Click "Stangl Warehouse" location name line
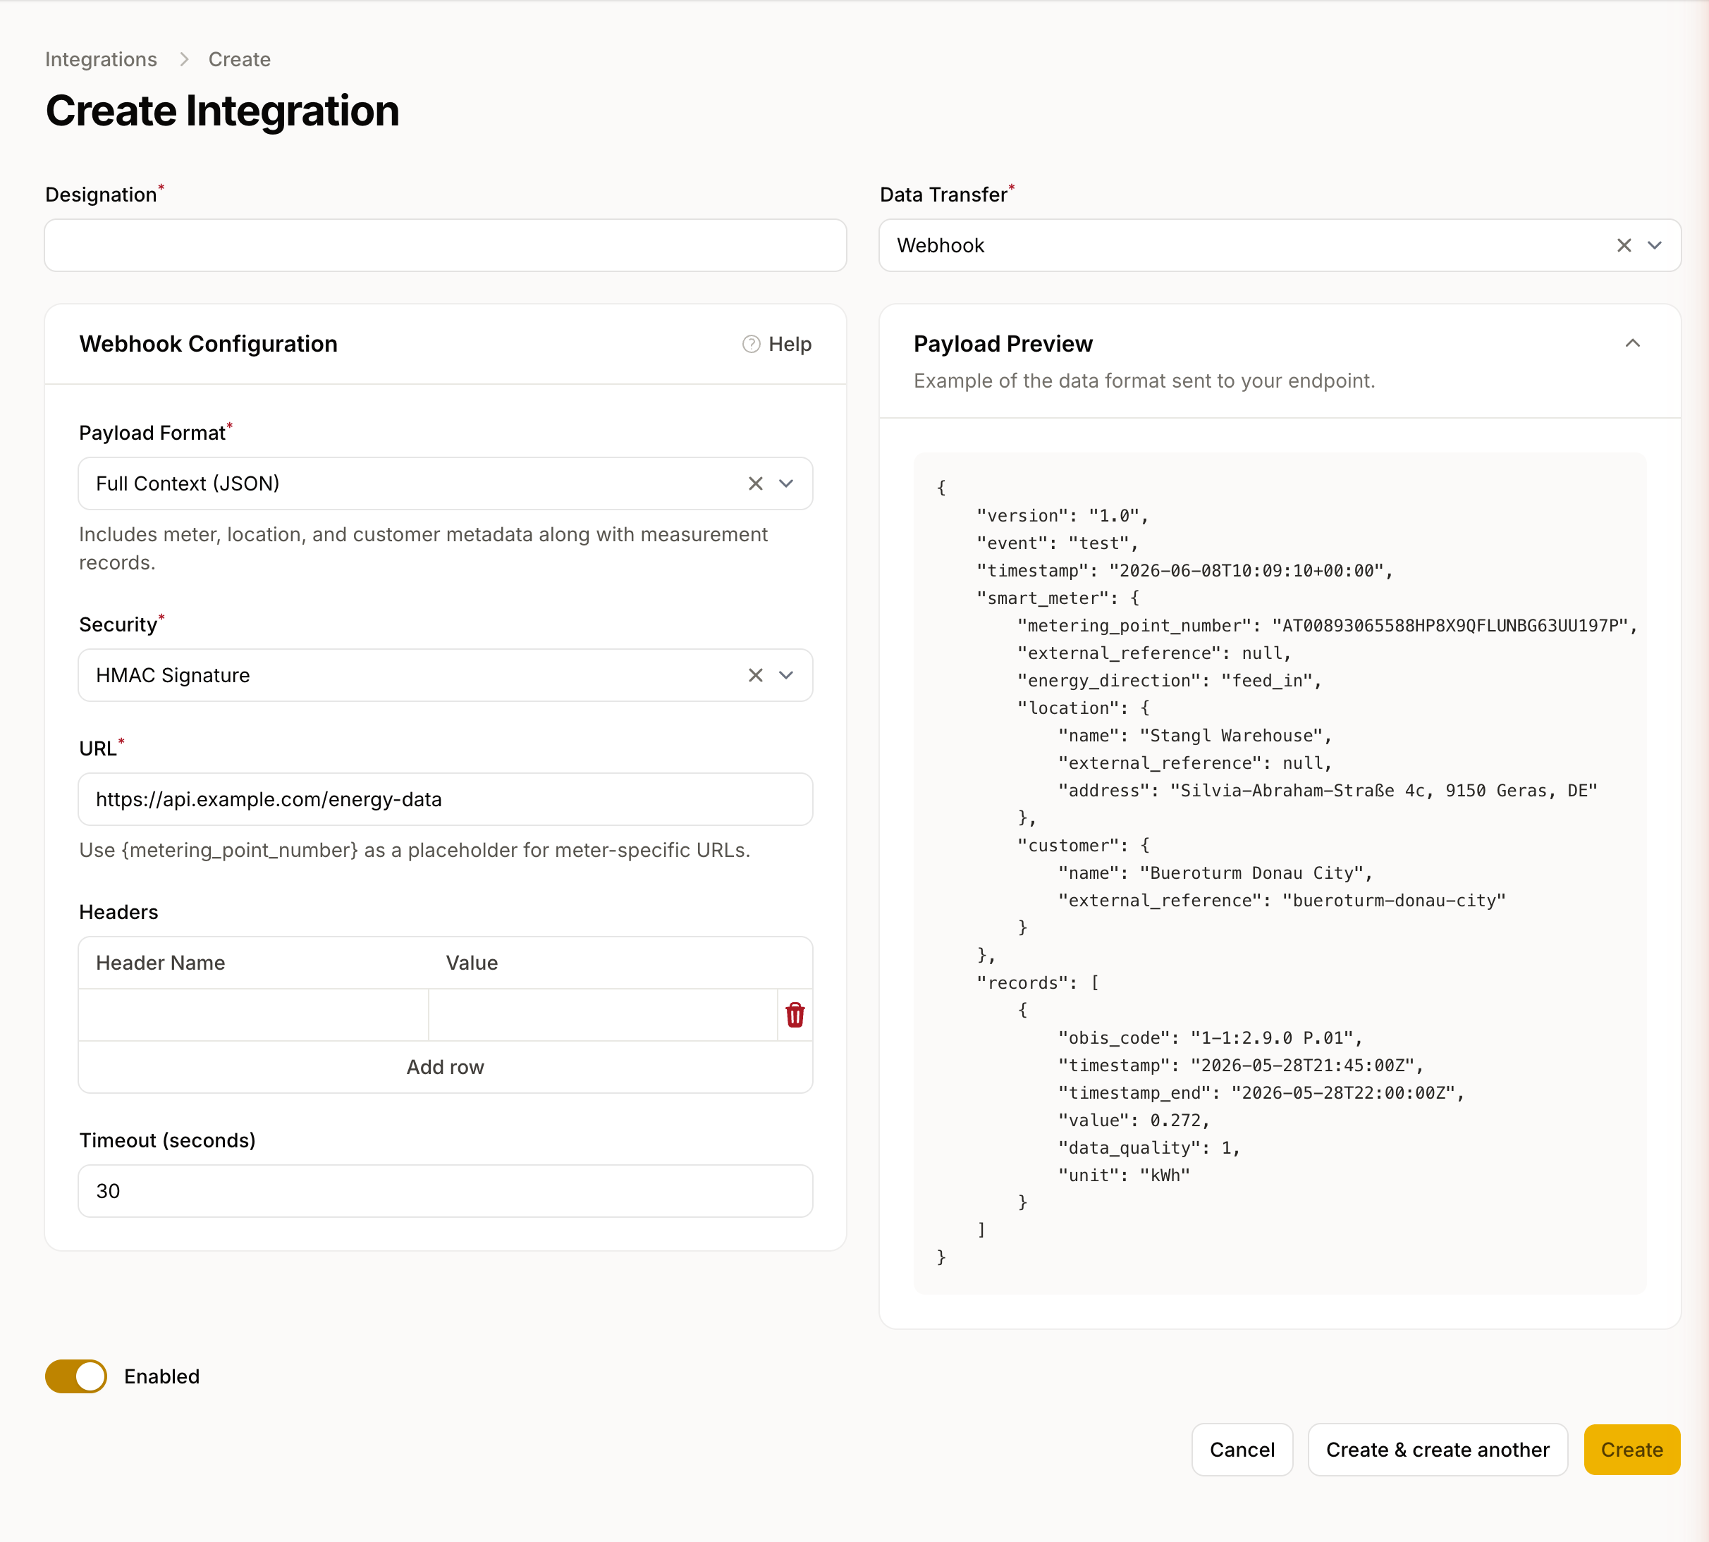Image resolution: width=1709 pixels, height=1542 pixels. pos(1195,736)
